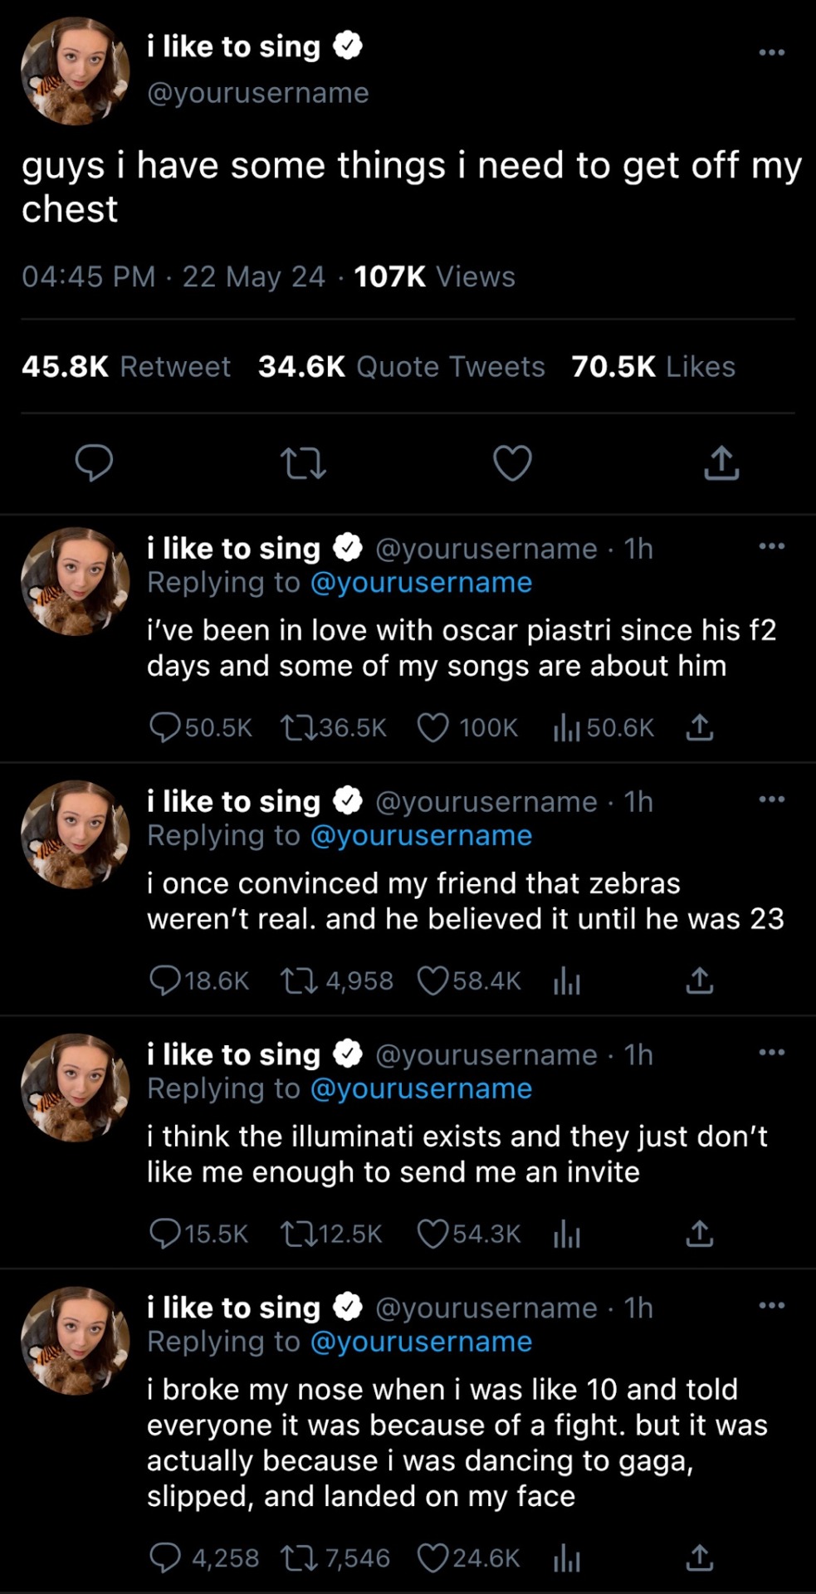816x1594 pixels.
Task: Reply to the zebras tweet
Action: click(165, 980)
